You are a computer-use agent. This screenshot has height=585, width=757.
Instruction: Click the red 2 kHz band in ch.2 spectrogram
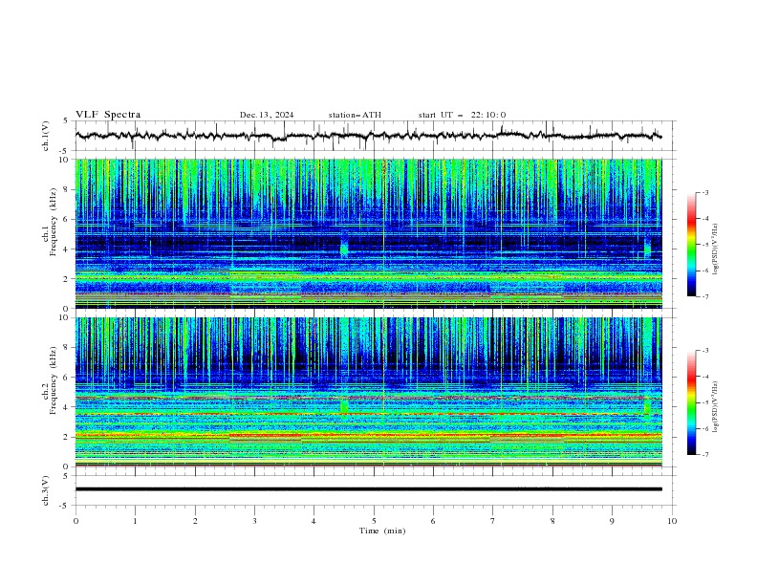pos(368,435)
